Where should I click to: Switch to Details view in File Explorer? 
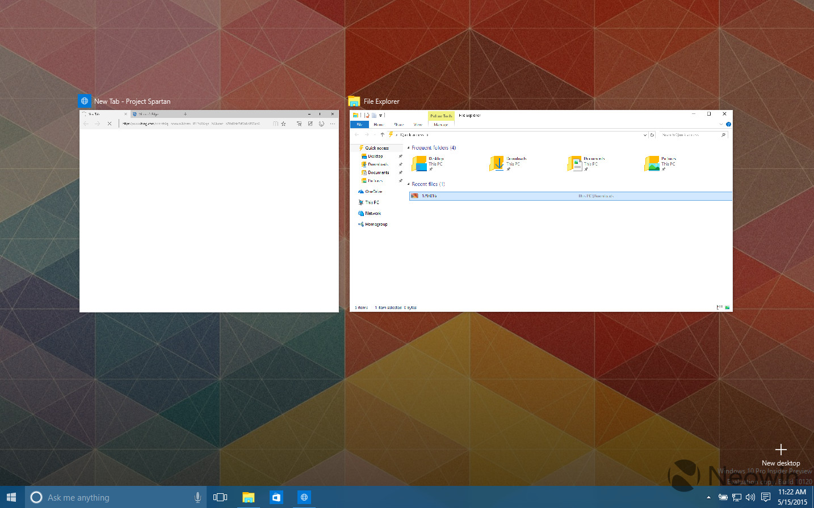point(720,307)
